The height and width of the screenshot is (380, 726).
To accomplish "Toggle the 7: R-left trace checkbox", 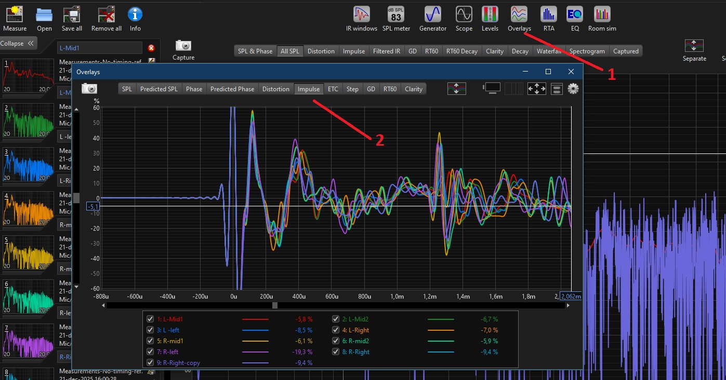I will 150,352.
